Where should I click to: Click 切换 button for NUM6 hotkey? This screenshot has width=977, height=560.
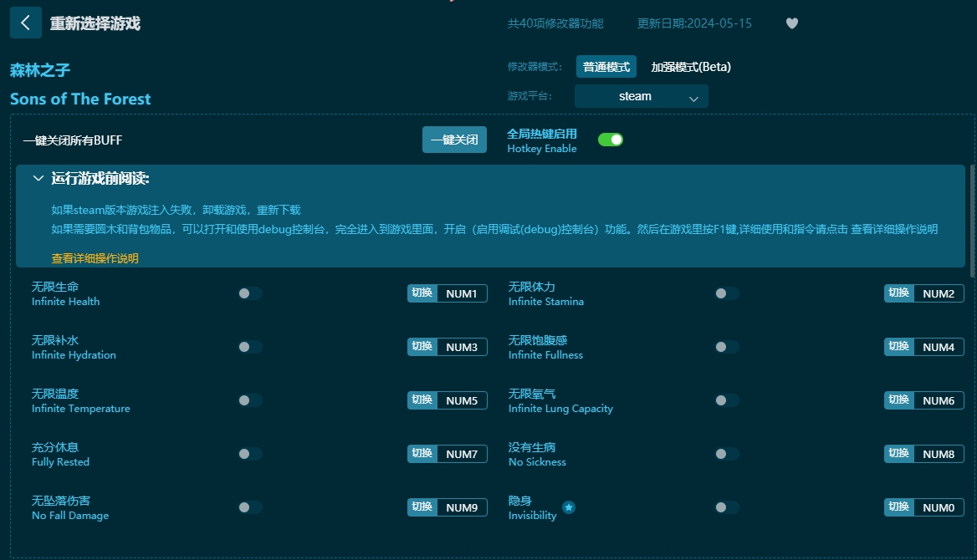point(898,400)
